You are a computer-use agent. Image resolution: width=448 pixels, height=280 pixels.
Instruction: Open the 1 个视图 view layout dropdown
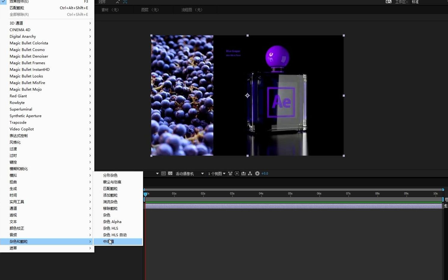[216, 174]
